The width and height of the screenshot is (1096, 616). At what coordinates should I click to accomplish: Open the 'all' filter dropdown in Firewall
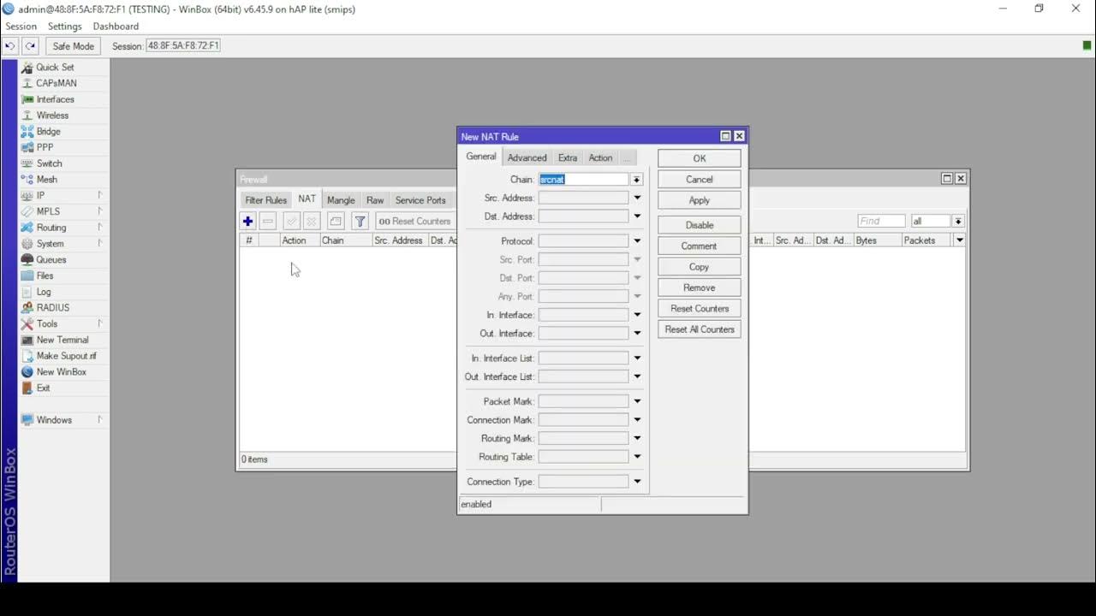[958, 221]
